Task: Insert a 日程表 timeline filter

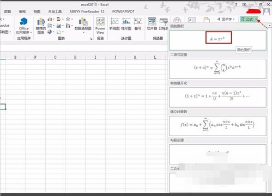Action: [x=164, y=24]
